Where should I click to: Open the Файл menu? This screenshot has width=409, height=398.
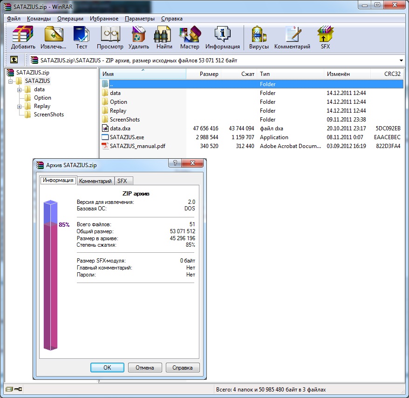pos(14,19)
